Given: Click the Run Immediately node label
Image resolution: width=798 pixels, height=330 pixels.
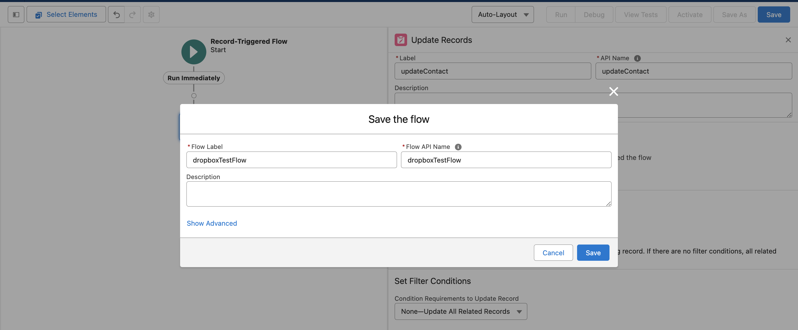Looking at the screenshot, I should coord(193,78).
